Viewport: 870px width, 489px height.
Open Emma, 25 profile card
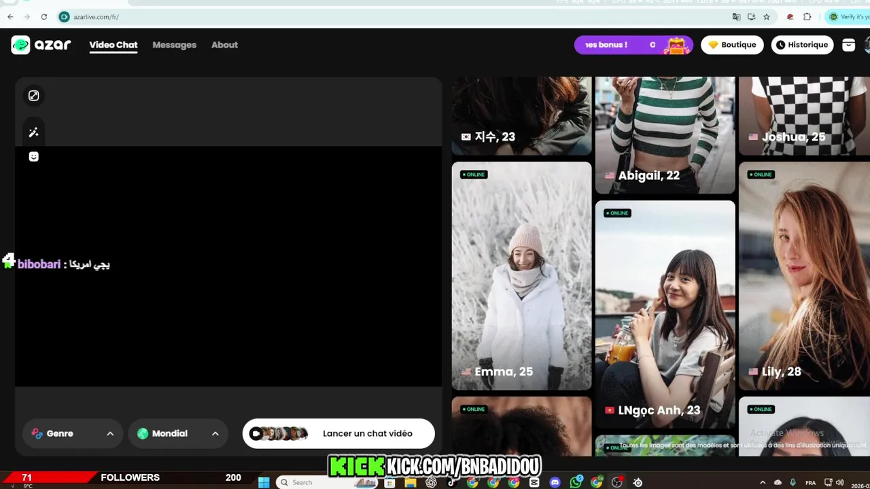(x=521, y=276)
